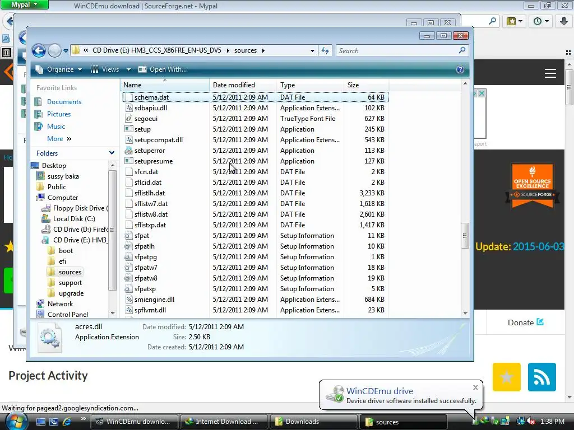Image resolution: width=574 pixels, height=430 pixels.
Task: Open Pictures favorite link
Action: (58, 114)
